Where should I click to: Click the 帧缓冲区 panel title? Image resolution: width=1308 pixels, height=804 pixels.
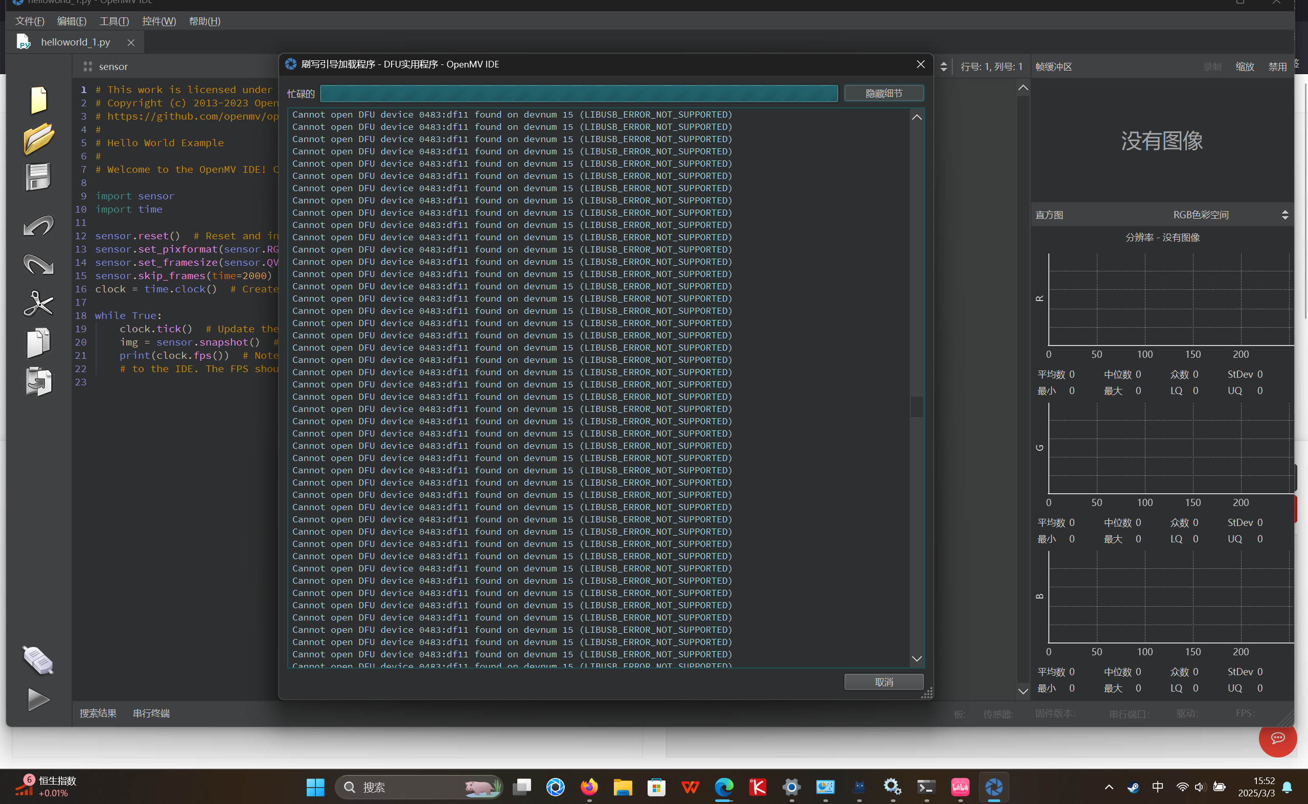click(x=1054, y=66)
